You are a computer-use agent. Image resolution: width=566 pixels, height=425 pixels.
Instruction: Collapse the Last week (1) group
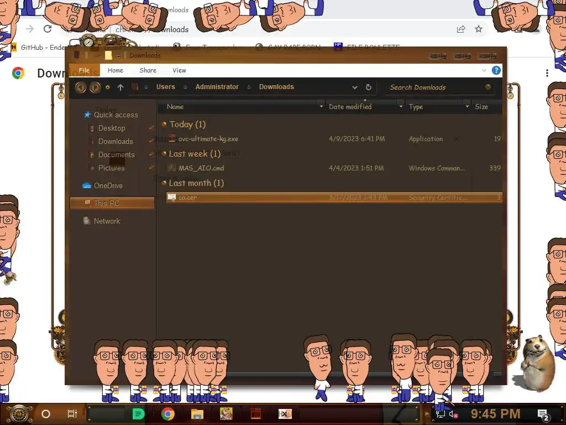[164, 154]
